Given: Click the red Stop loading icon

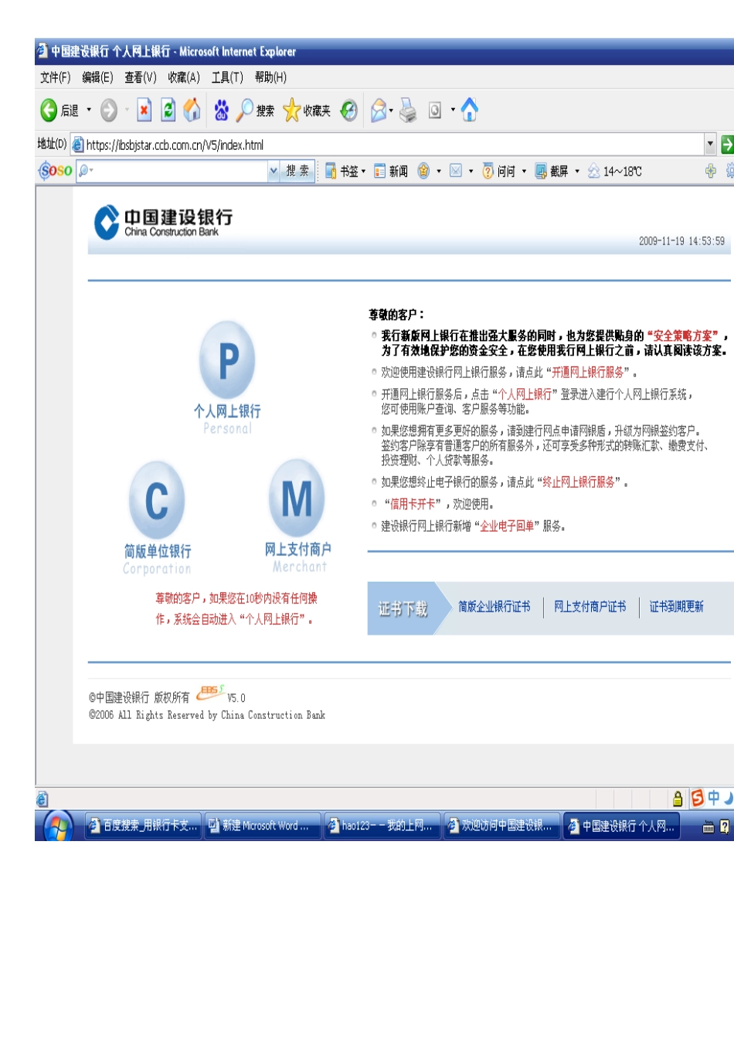Looking at the screenshot, I should coord(144,111).
